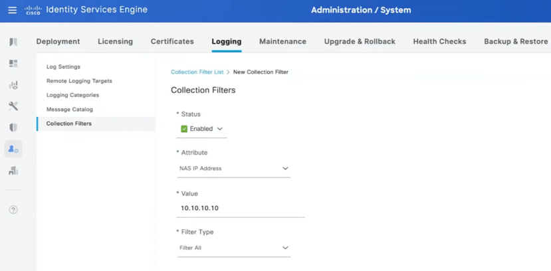
Task: Open the Operations tools sidebar icon
Action: (13, 106)
